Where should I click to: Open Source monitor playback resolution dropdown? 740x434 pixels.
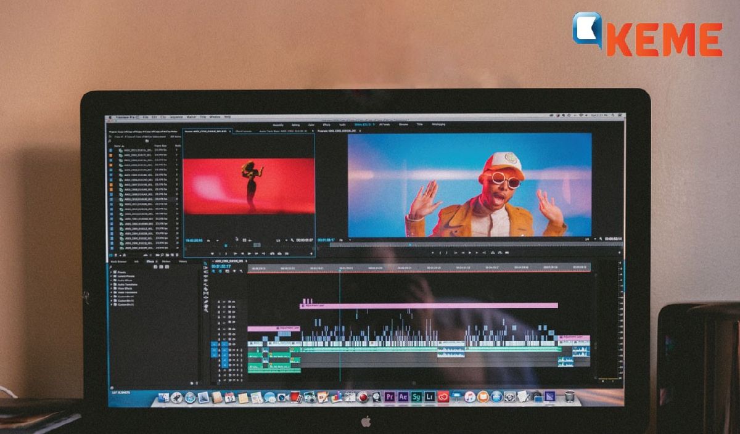click(283, 240)
